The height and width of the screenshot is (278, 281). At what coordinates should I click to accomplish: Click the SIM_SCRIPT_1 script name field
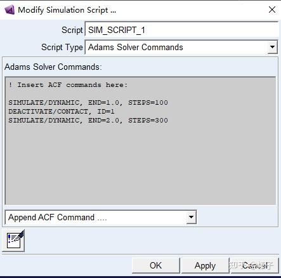click(x=181, y=30)
